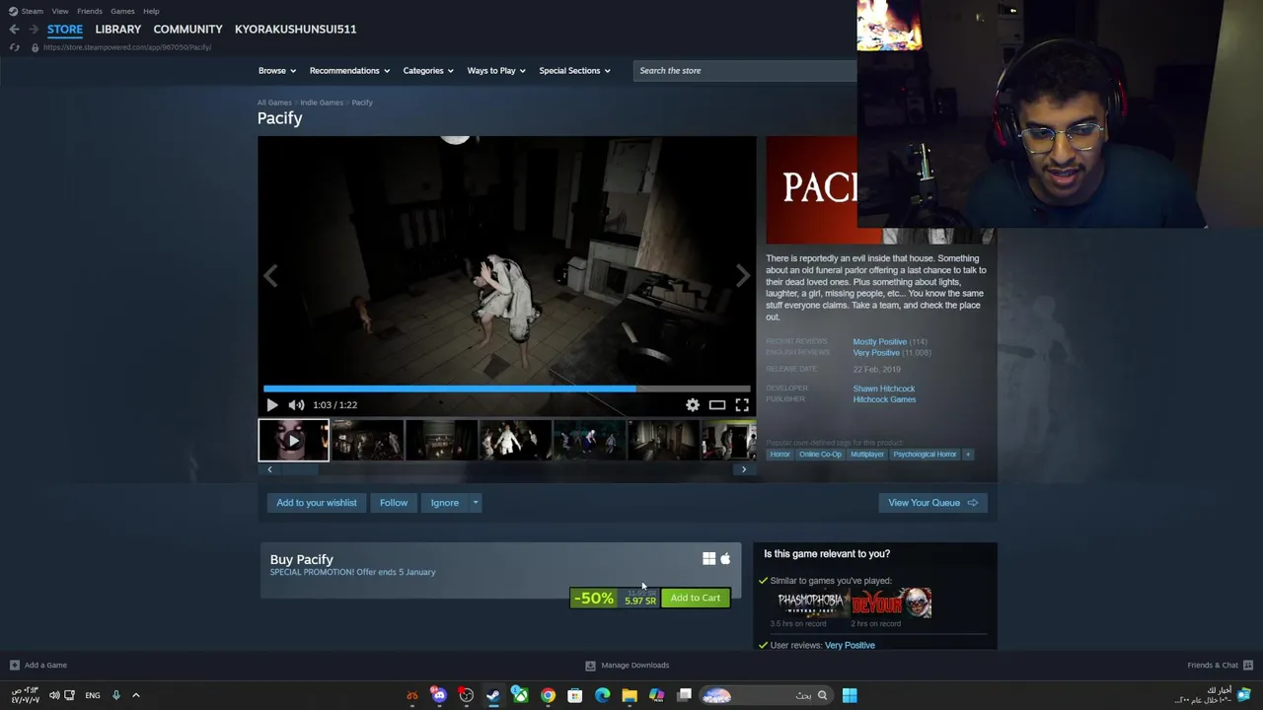Toggle microphone icon in system tray
1263x710 pixels.
tap(115, 695)
